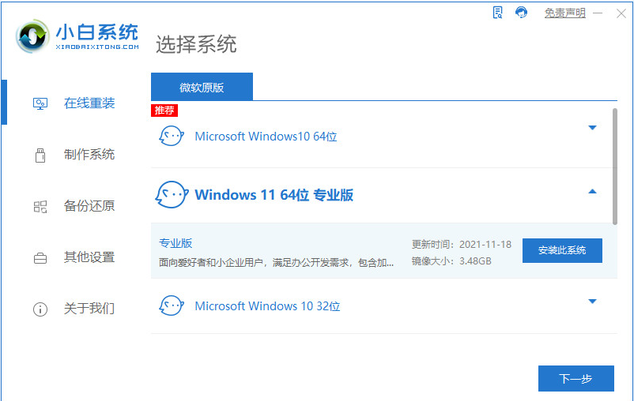Open the customer service headset icon
Image resolution: width=634 pixels, height=401 pixels.
point(521,13)
